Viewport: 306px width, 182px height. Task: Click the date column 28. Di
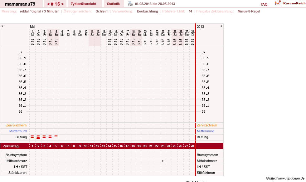tap(193, 33)
